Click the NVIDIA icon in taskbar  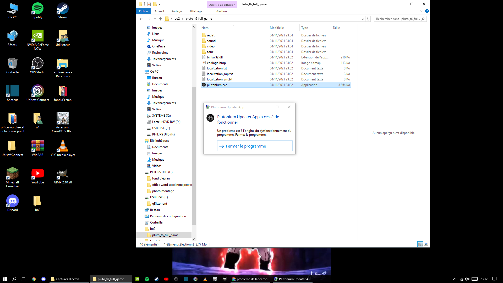137,279
